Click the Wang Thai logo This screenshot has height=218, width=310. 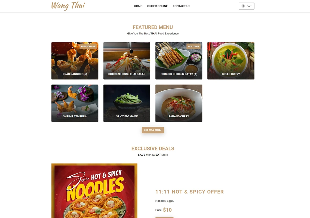[x=68, y=6]
